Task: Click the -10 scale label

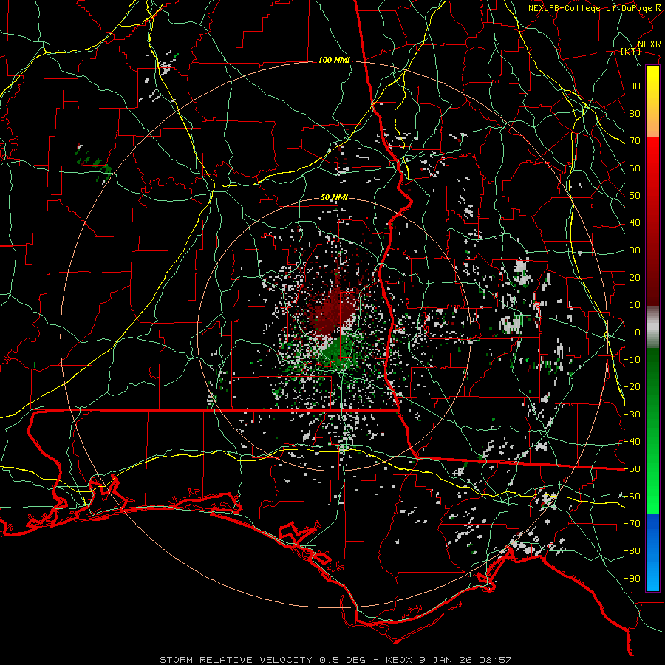Action: (632, 360)
